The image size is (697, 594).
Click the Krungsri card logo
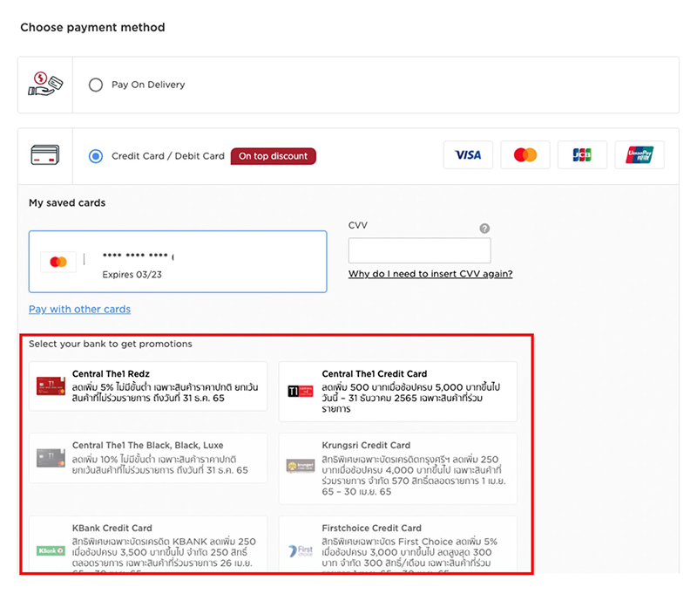tap(301, 466)
